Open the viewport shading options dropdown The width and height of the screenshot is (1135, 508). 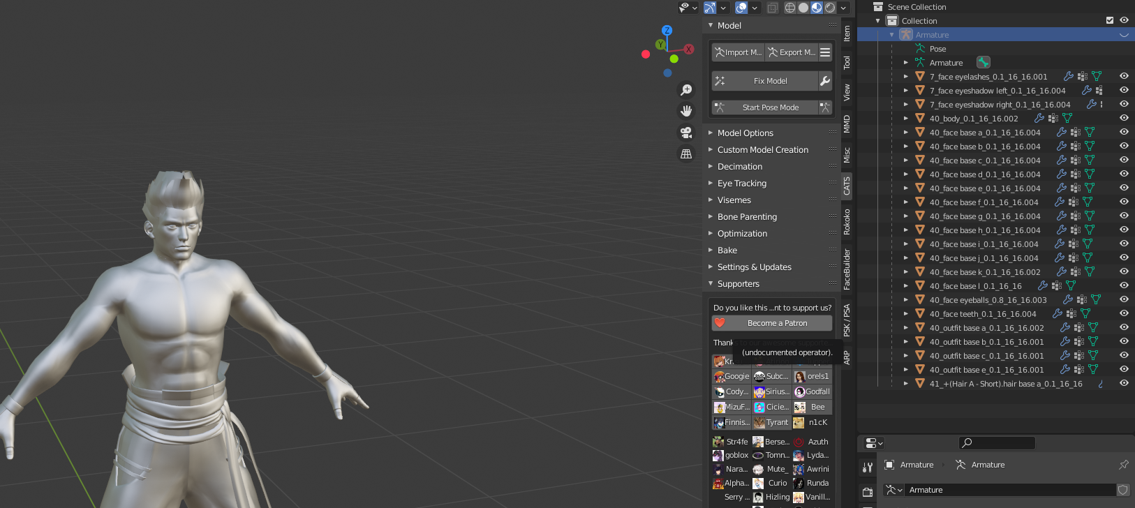tap(843, 8)
